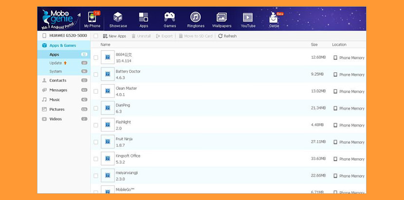Screen dimensions: 404x200
Task: Check the Flashlight checkbox
Action: 96,125
